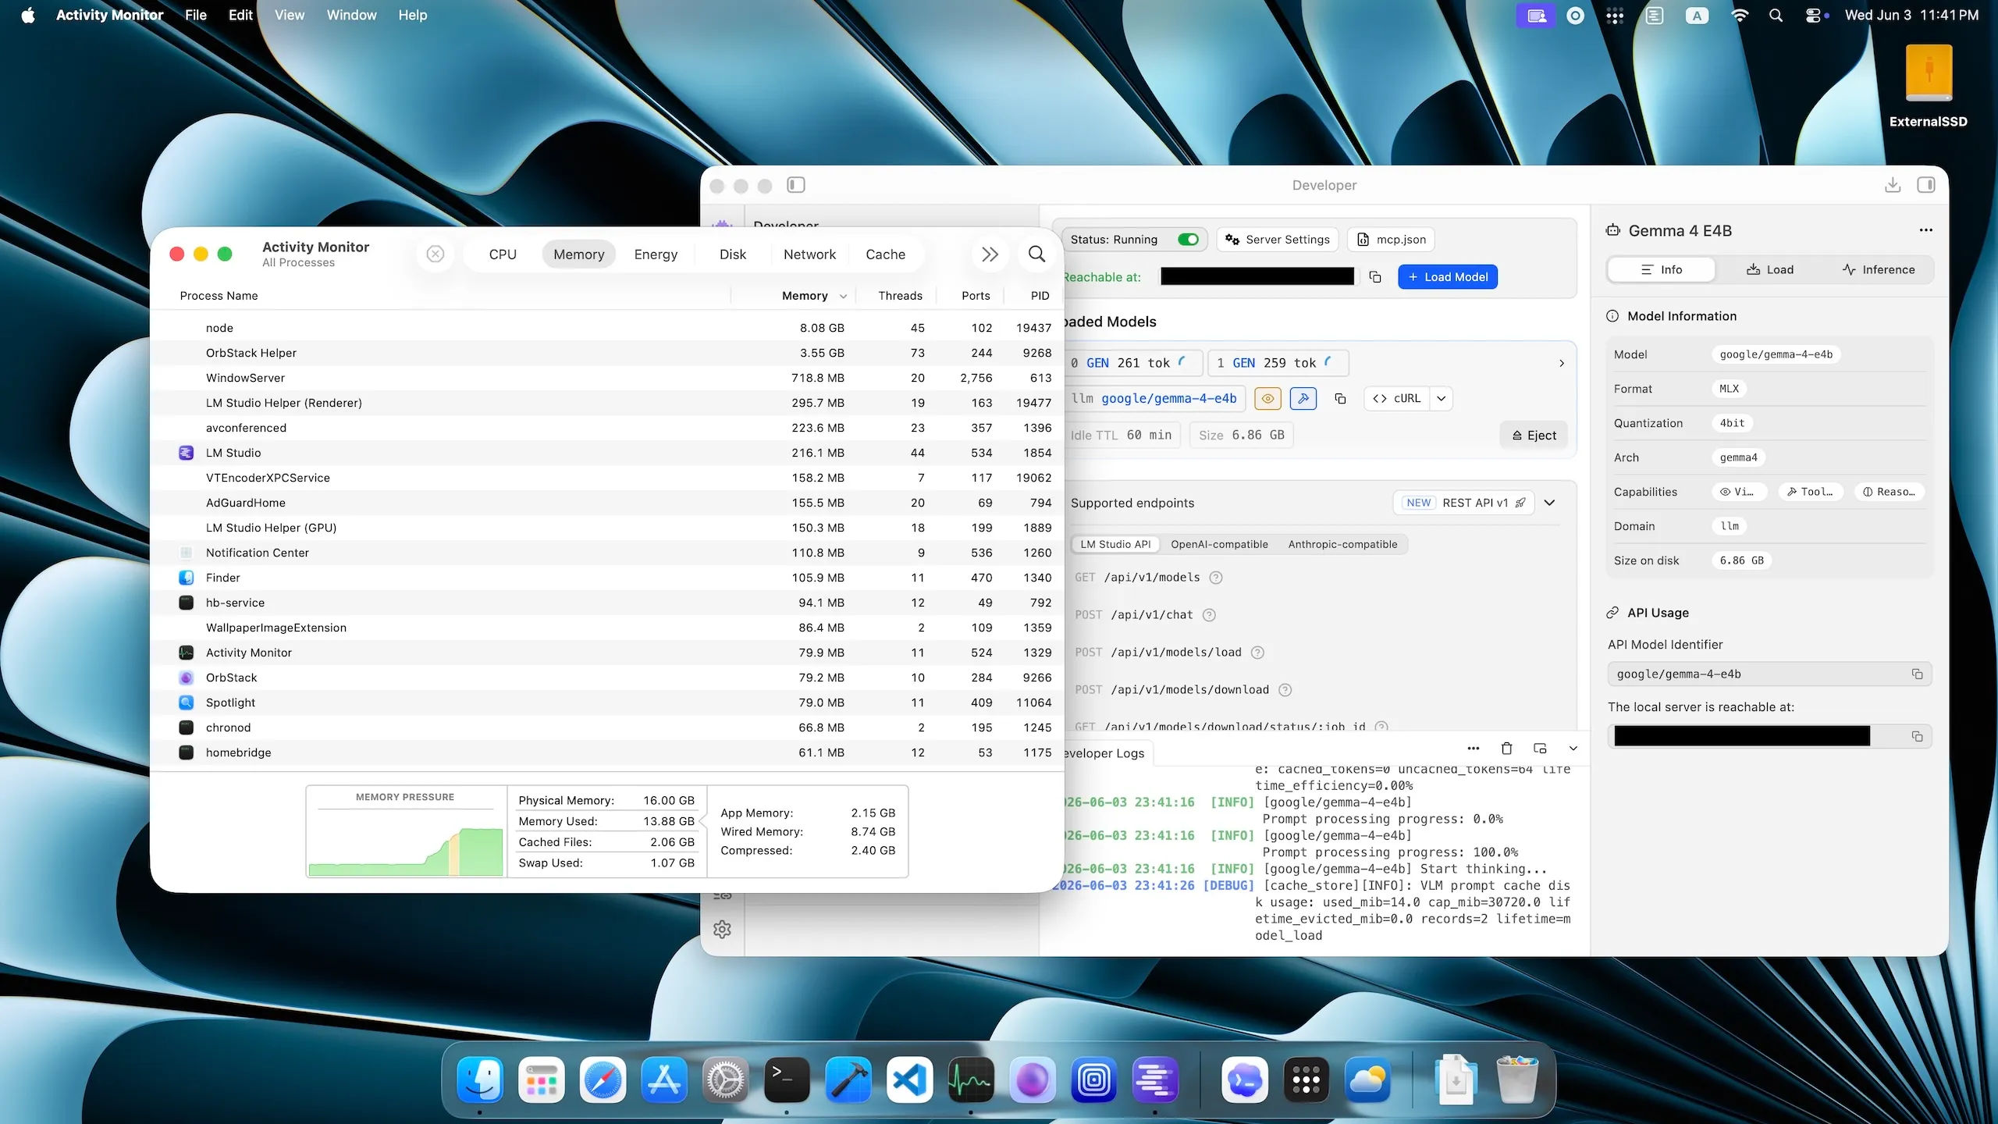Copy the local server address in API Usage
The height and width of the screenshot is (1124, 1998).
tap(1917, 737)
